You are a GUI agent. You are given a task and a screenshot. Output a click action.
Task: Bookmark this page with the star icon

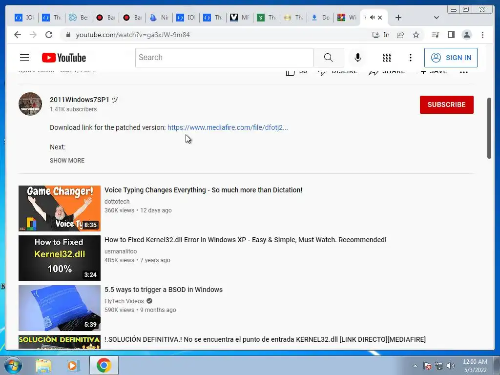pos(416,35)
